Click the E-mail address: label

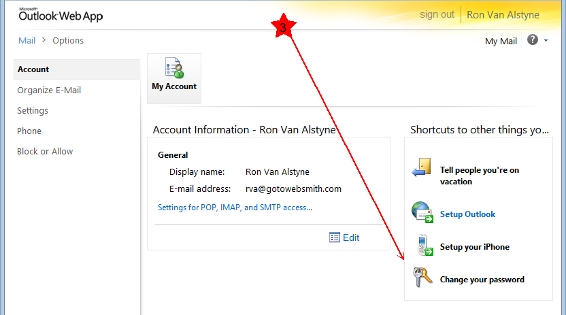click(x=200, y=188)
